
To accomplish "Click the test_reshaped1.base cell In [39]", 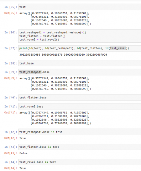I will click(80, 72).
